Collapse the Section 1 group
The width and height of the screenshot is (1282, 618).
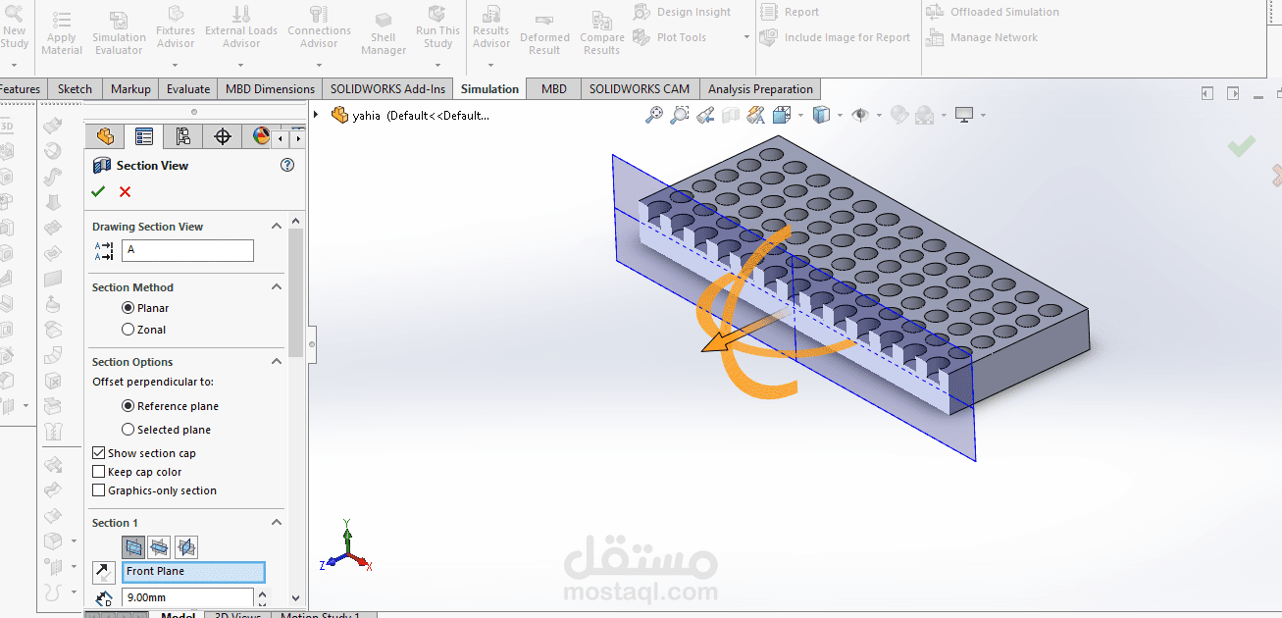pos(277,523)
